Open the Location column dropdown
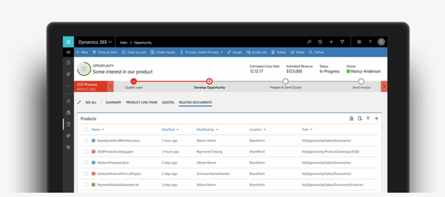The height and width of the screenshot is (197, 445). click(x=264, y=130)
